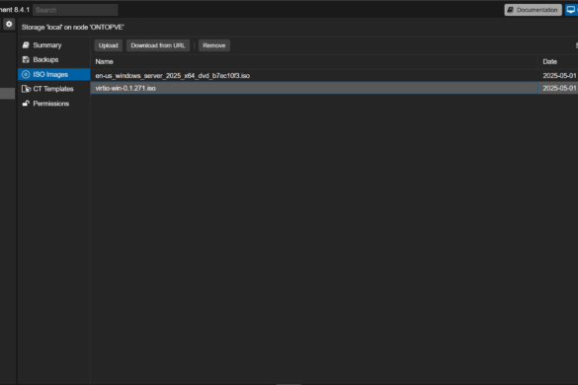Click the Backups floppy disk icon
578x385 pixels.
(x=26, y=59)
